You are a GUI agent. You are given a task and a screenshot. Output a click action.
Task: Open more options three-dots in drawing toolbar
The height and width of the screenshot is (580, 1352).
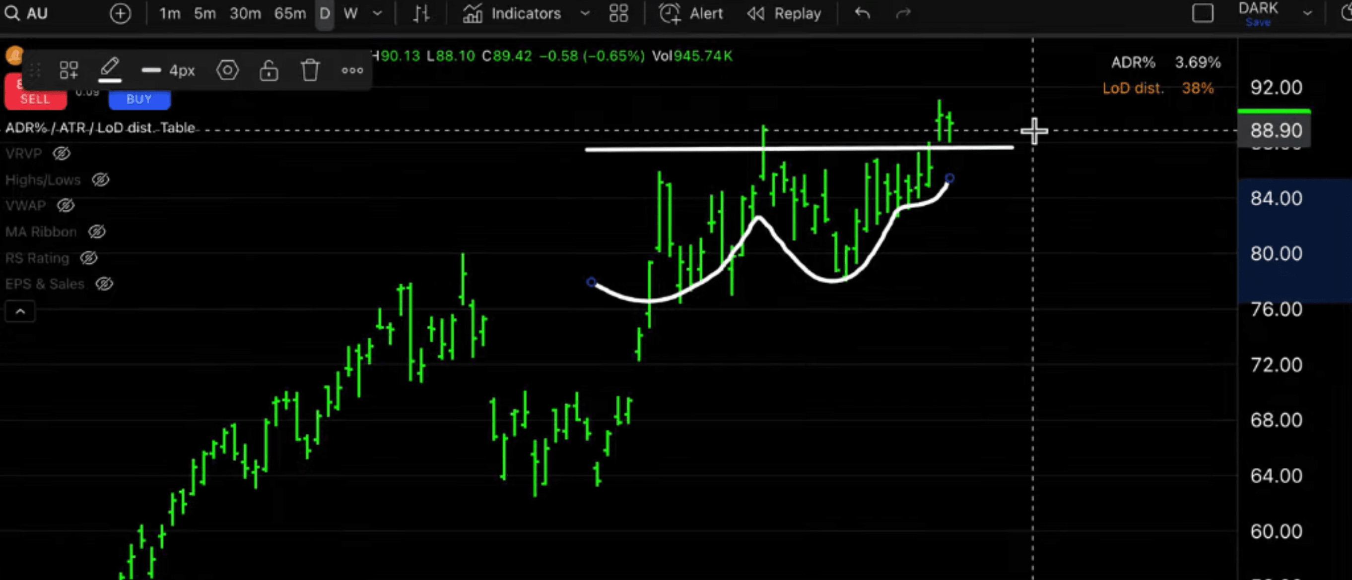(x=352, y=70)
